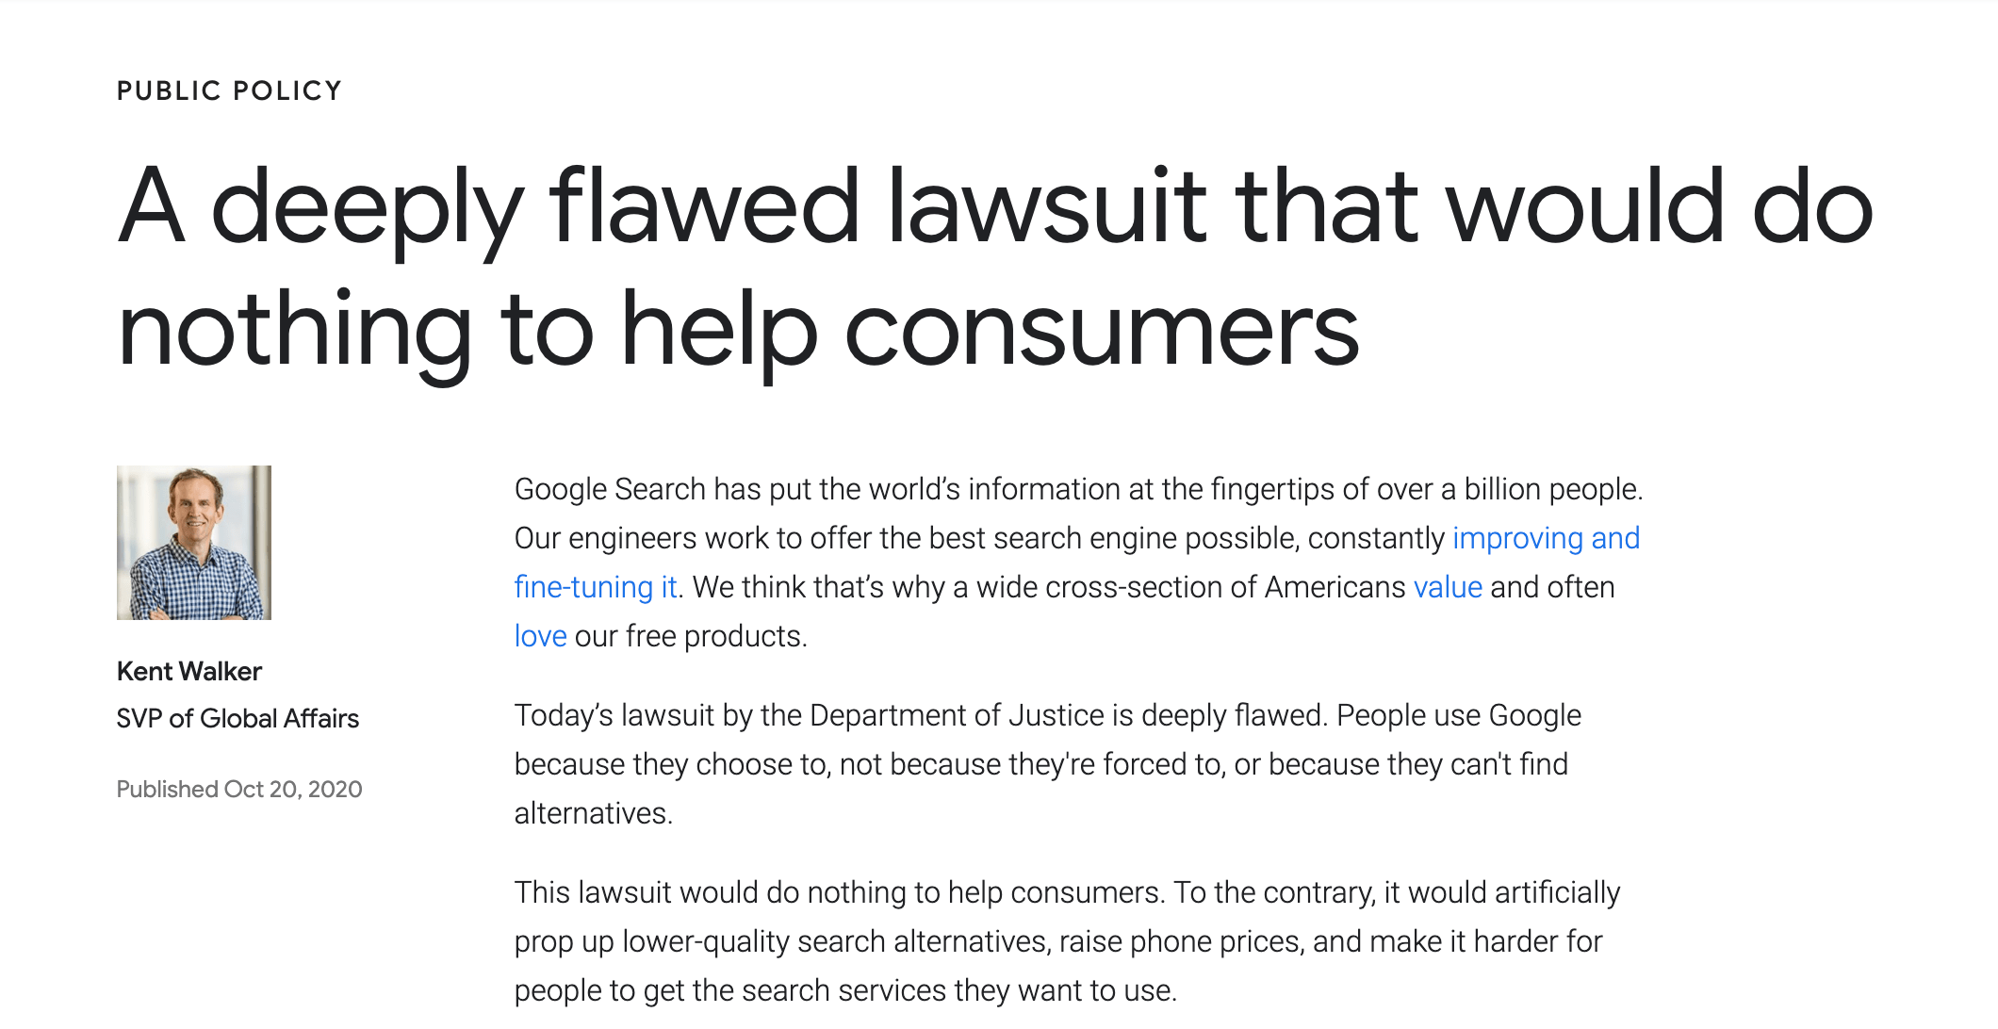The width and height of the screenshot is (1998, 1029).
Task: Click Kent Walker's author photo
Action: pyautogui.click(x=194, y=543)
